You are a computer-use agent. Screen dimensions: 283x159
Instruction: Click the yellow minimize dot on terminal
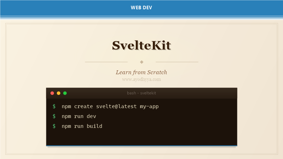pyautogui.click(x=58, y=93)
